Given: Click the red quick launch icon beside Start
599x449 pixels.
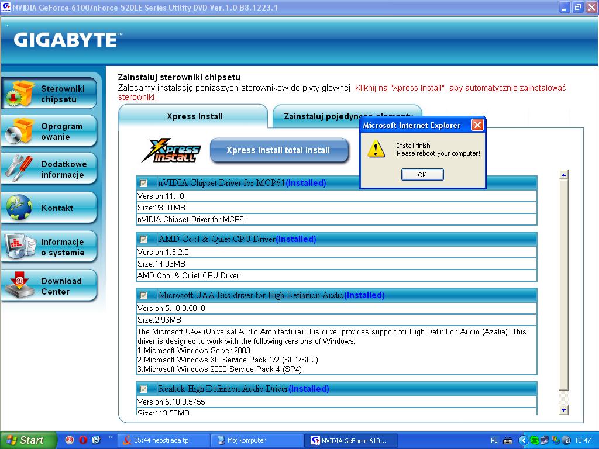Looking at the screenshot, I should [x=70, y=440].
